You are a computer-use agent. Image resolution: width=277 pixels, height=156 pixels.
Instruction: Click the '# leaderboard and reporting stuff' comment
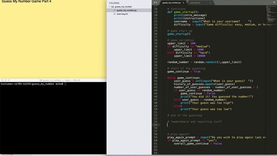point(194,122)
